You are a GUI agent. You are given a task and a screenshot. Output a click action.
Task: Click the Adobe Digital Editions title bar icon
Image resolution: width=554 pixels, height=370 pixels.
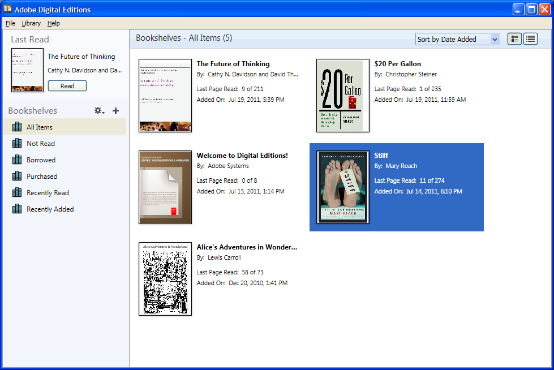8,9
